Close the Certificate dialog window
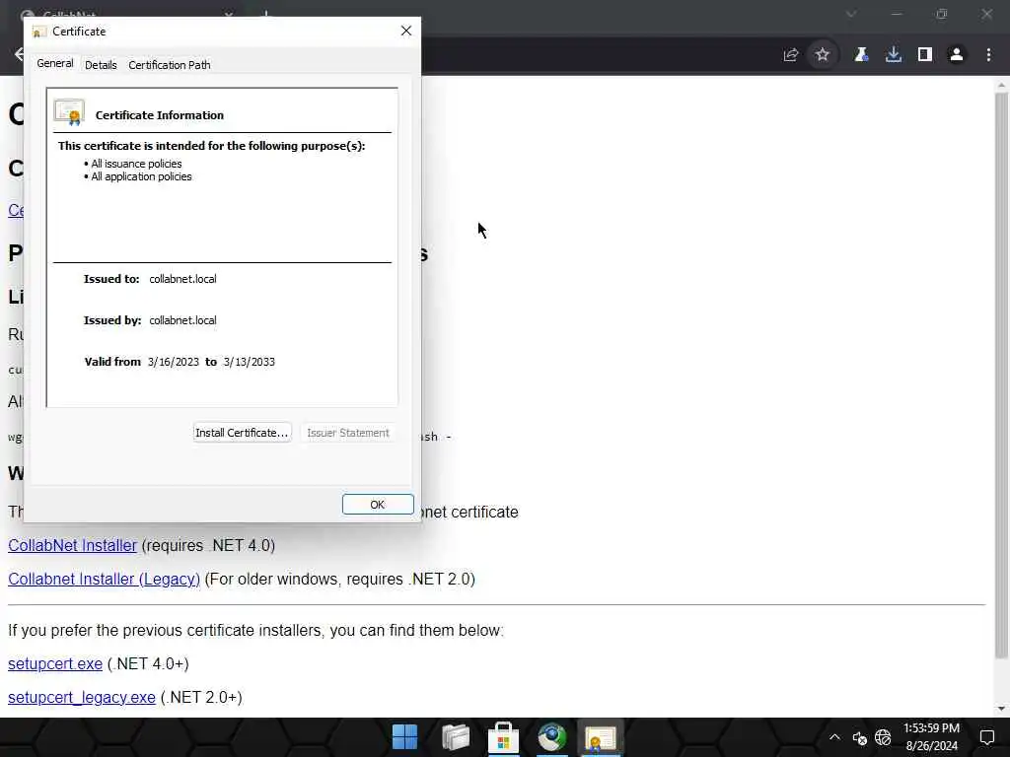The width and height of the screenshot is (1010, 757). 405,31
